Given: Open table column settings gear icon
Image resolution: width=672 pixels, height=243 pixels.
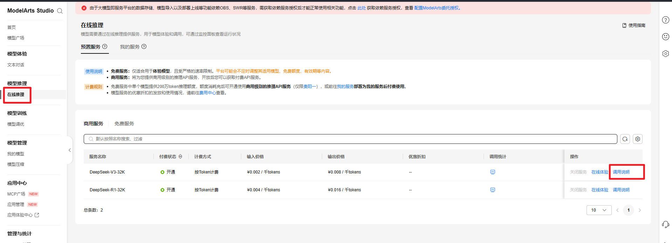Looking at the screenshot, I should (638, 139).
